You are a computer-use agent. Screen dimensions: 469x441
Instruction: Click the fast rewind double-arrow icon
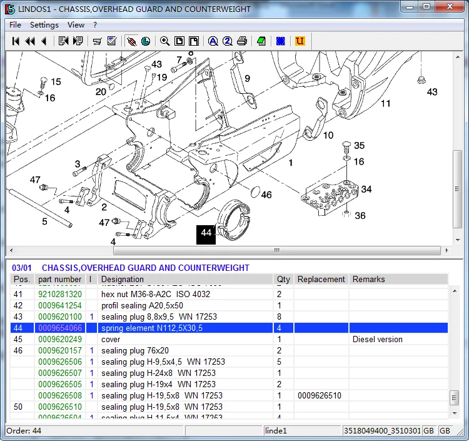[x=29, y=41]
